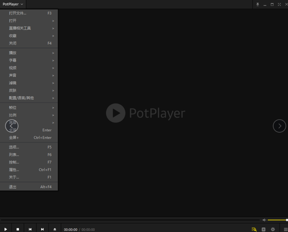288x232 pixels.
Task: Choose 打开文件... from the menu
Action: (x=29, y=13)
